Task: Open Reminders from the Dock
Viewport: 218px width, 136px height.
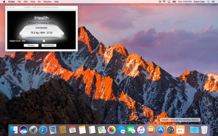Action: tap(92, 130)
